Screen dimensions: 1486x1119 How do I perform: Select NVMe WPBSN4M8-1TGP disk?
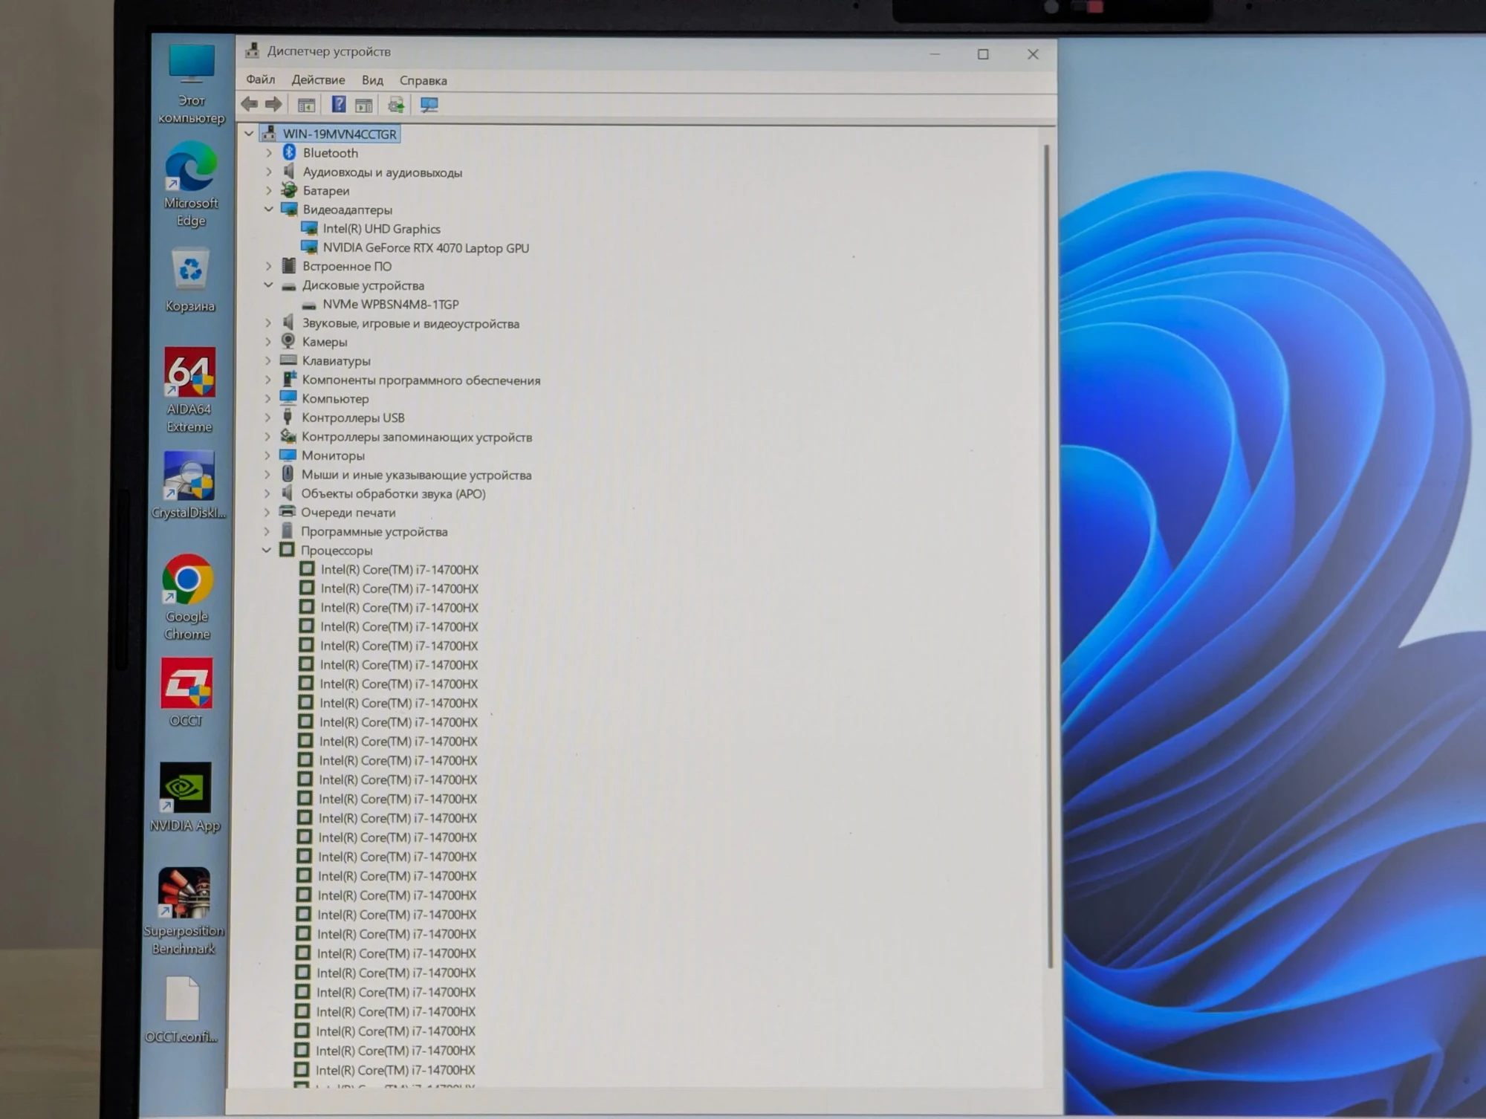point(391,305)
